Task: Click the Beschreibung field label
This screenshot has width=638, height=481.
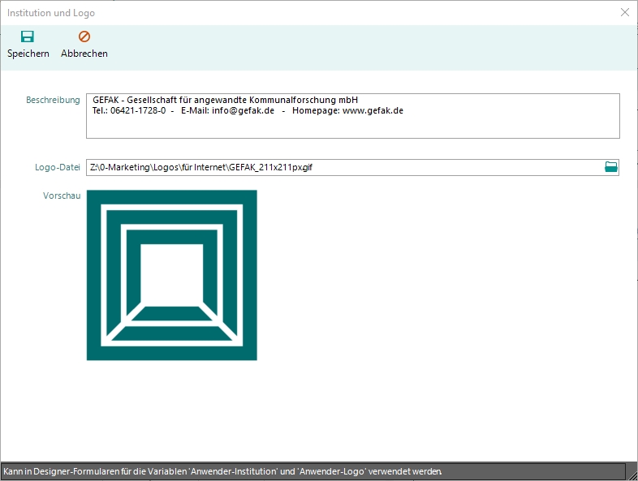Action: pos(53,101)
